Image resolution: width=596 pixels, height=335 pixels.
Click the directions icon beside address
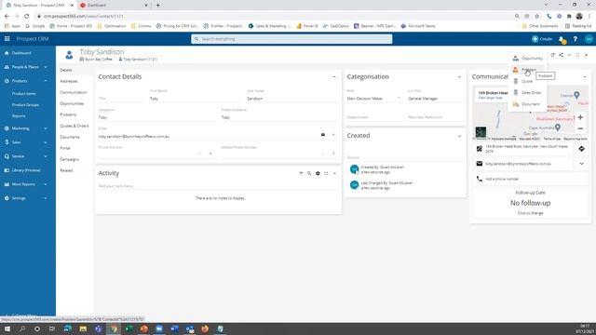[x=581, y=149]
